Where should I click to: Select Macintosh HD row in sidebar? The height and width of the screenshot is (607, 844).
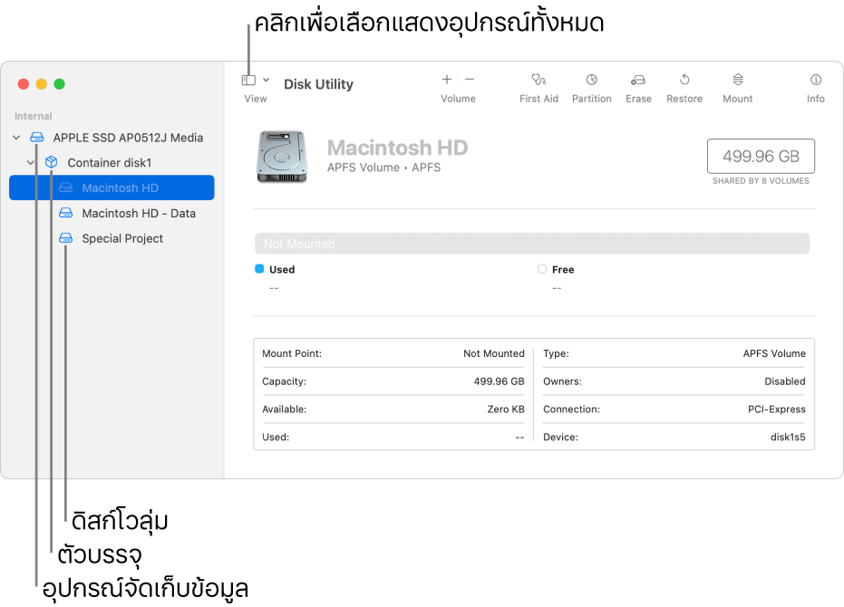pyautogui.click(x=112, y=188)
